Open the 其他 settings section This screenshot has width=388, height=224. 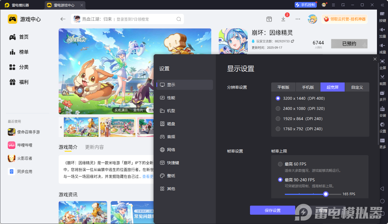click(x=185, y=189)
